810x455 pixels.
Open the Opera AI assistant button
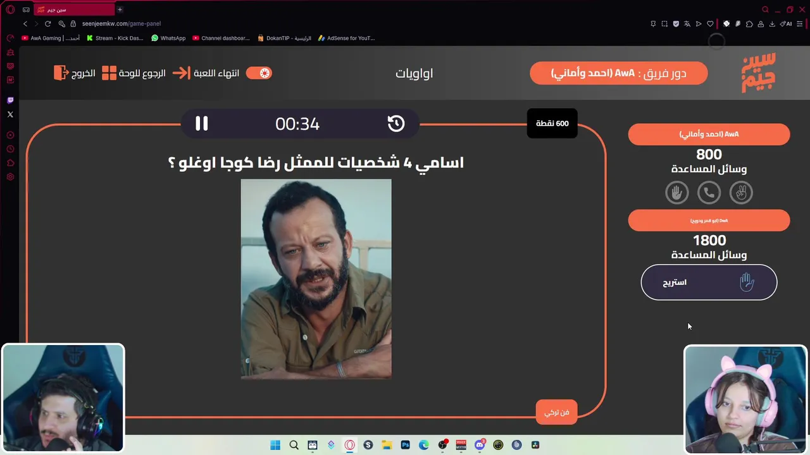point(786,24)
